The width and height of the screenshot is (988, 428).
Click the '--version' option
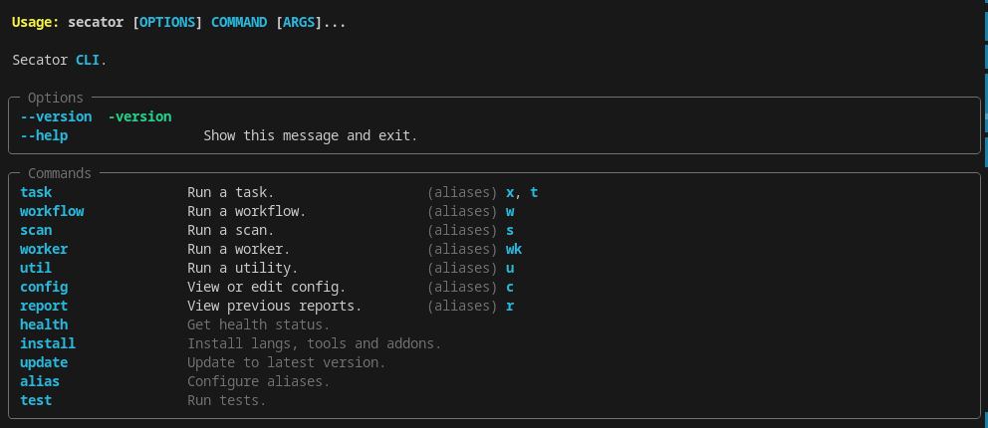coord(56,117)
